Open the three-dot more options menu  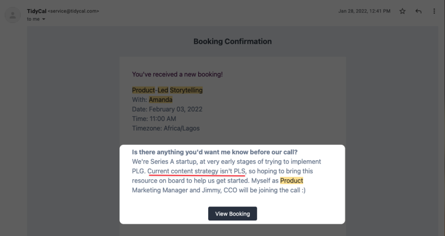pos(434,11)
